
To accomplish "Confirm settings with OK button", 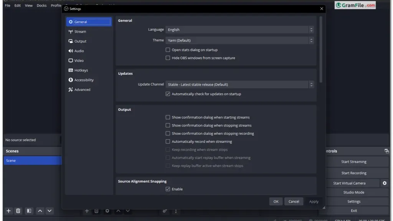I will [276, 201].
